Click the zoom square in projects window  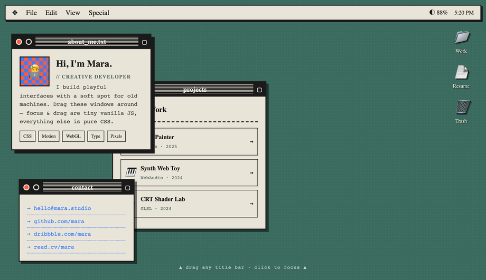click(259, 90)
